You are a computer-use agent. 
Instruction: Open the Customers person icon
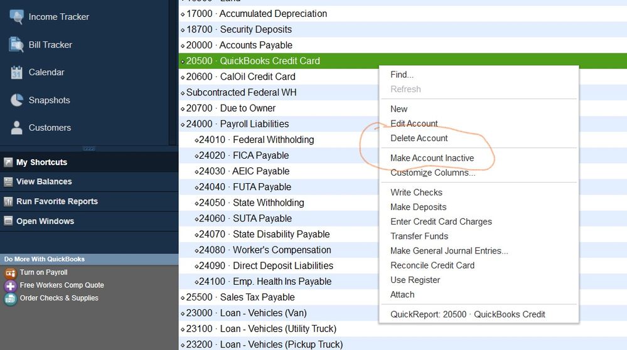pos(16,127)
